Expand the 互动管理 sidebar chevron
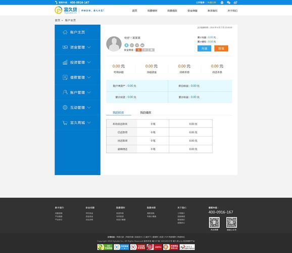The width and height of the screenshot is (292, 253). [x=89, y=107]
